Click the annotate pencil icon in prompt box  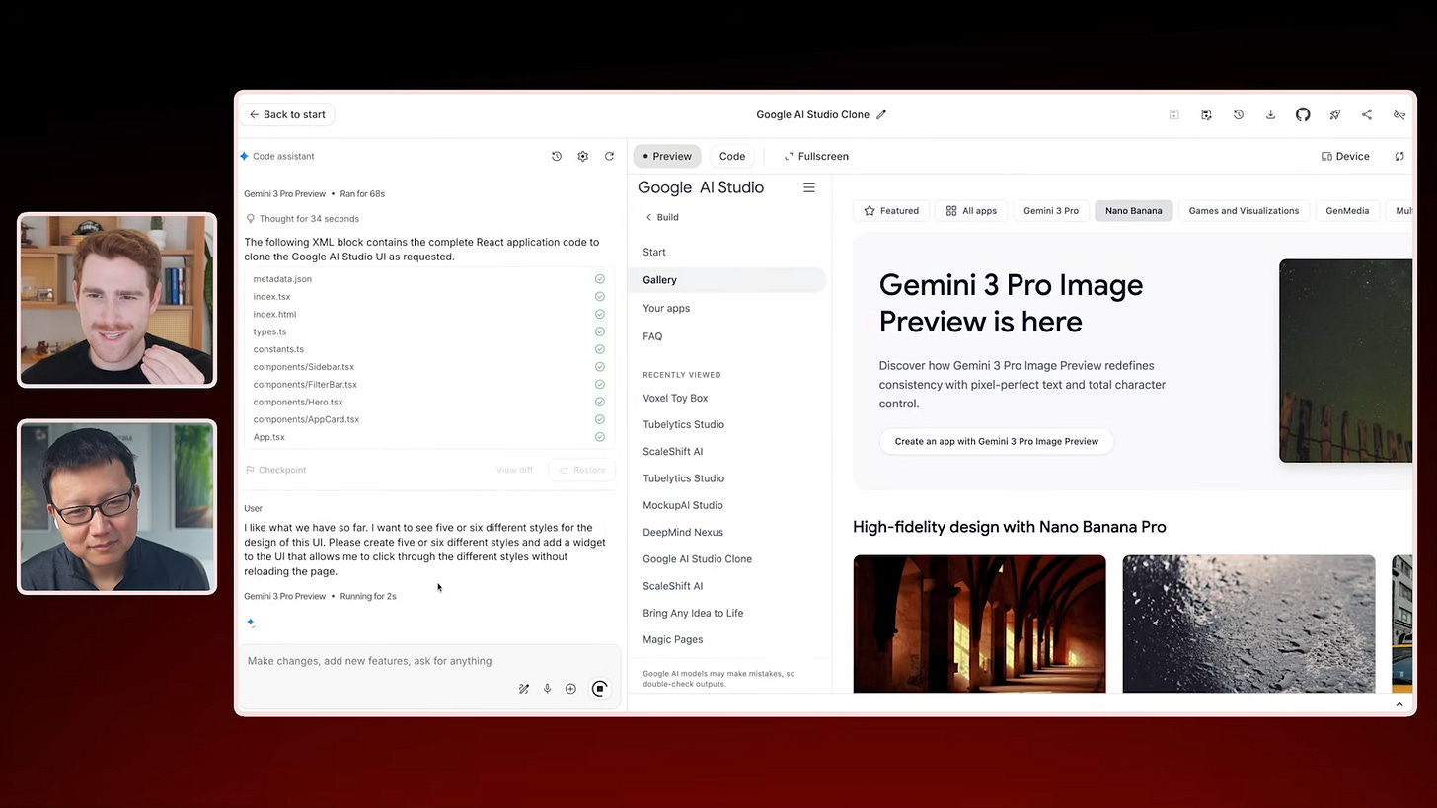(x=524, y=689)
